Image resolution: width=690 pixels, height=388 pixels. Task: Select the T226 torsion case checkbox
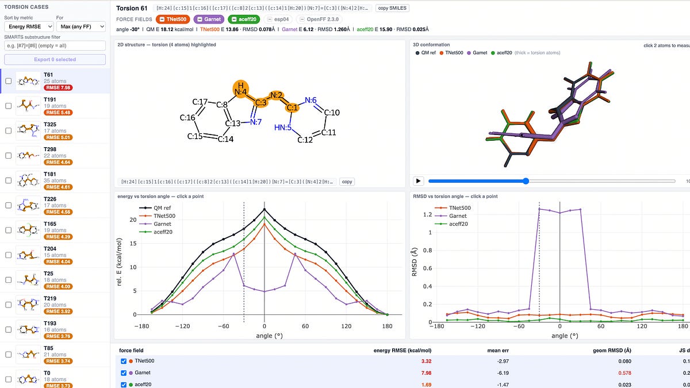8,205
